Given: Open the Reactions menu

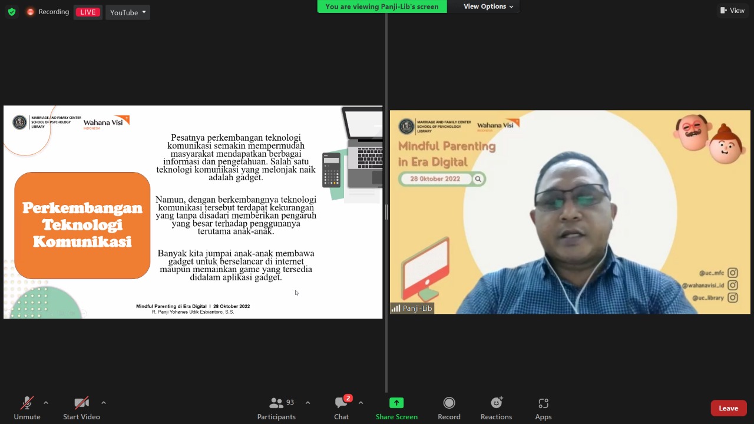Looking at the screenshot, I should pos(496,408).
